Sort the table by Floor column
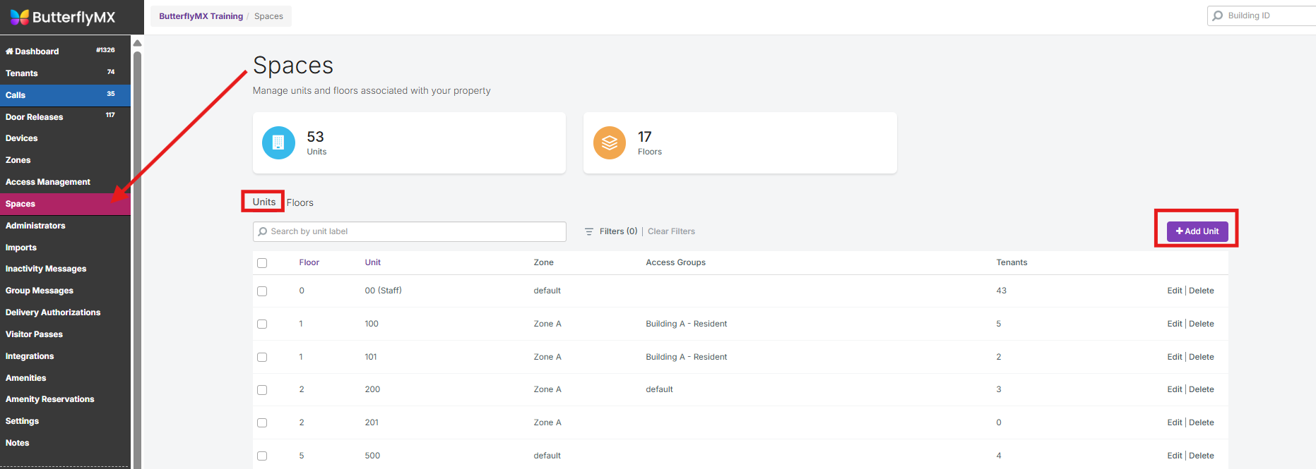 pyautogui.click(x=309, y=262)
